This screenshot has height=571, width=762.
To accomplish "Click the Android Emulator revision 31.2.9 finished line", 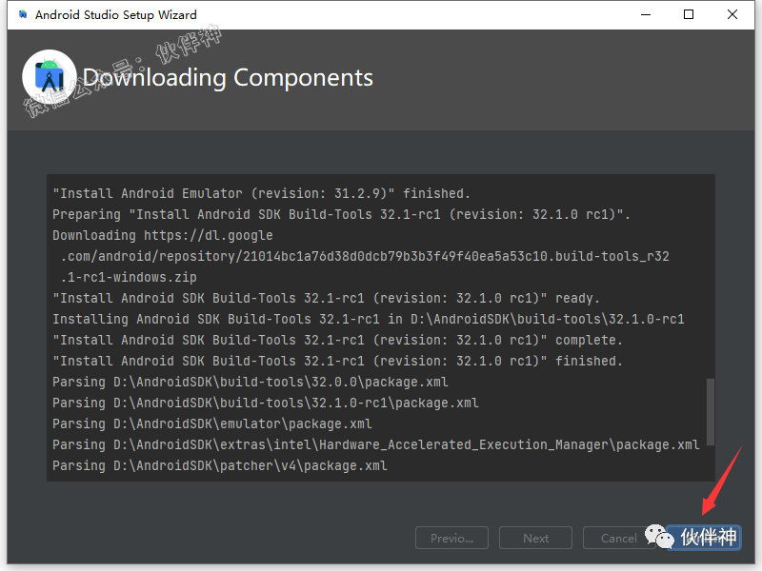I will [x=261, y=194].
